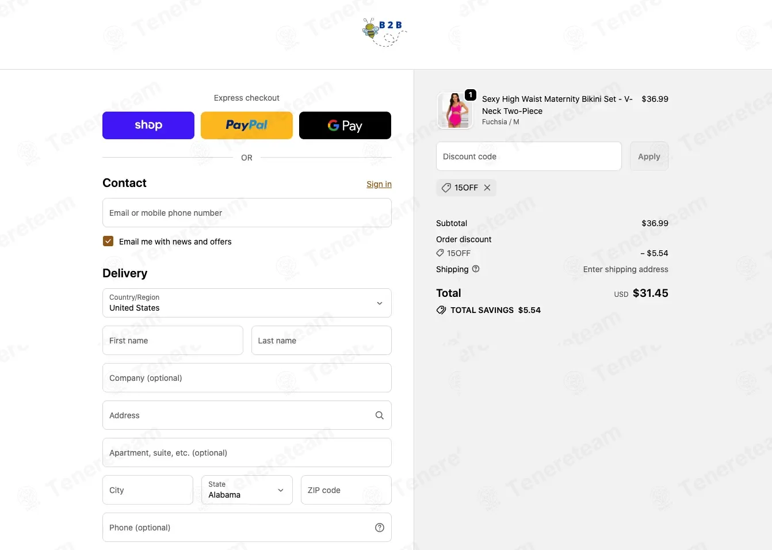This screenshot has height=550, width=772.
Task: Expand the State dropdown showing Alabama
Action: pos(247,490)
